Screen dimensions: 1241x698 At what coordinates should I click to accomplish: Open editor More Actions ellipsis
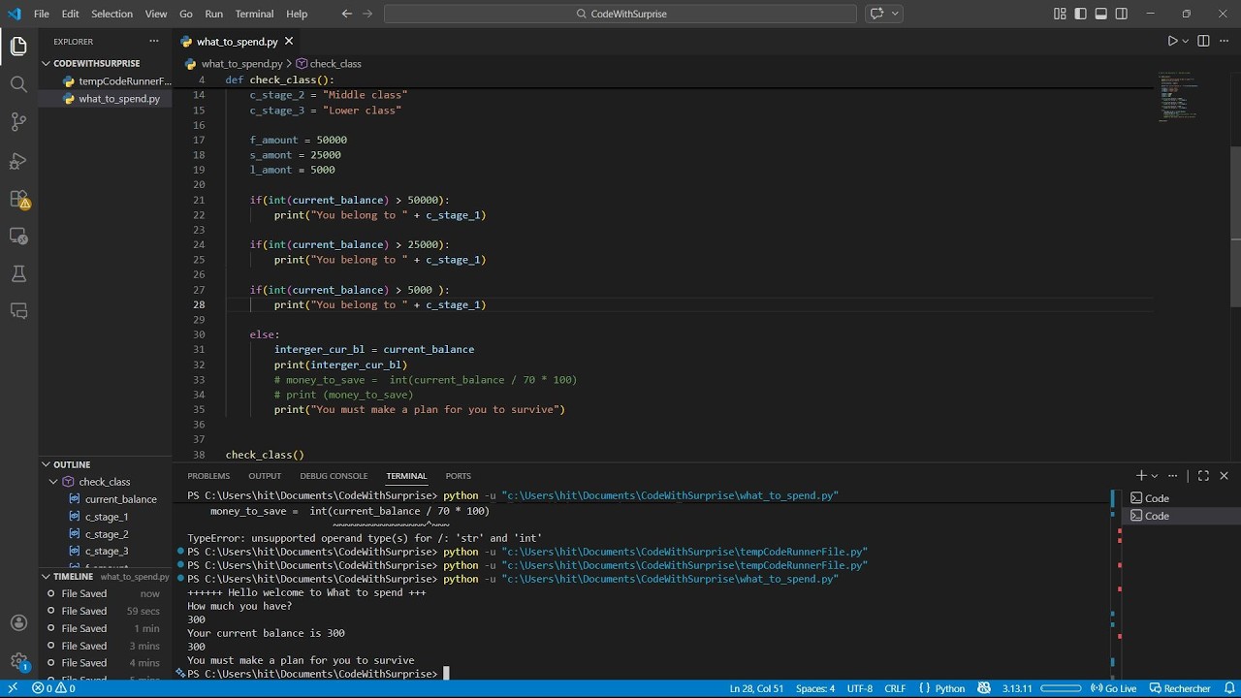[1224, 41]
